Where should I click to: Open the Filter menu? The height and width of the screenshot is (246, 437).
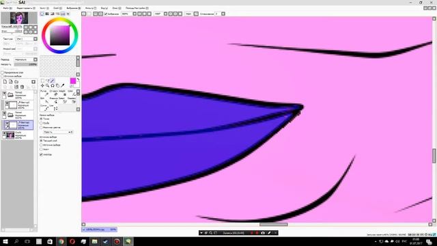point(91,8)
